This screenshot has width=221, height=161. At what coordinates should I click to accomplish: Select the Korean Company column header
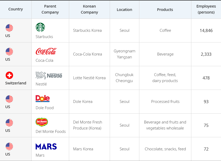(x=89, y=9)
